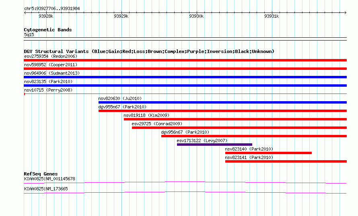The width and height of the screenshot is (358, 216).
Task: Open variant label esv1713122 (Levy2007)
Action: click(x=202, y=141)
